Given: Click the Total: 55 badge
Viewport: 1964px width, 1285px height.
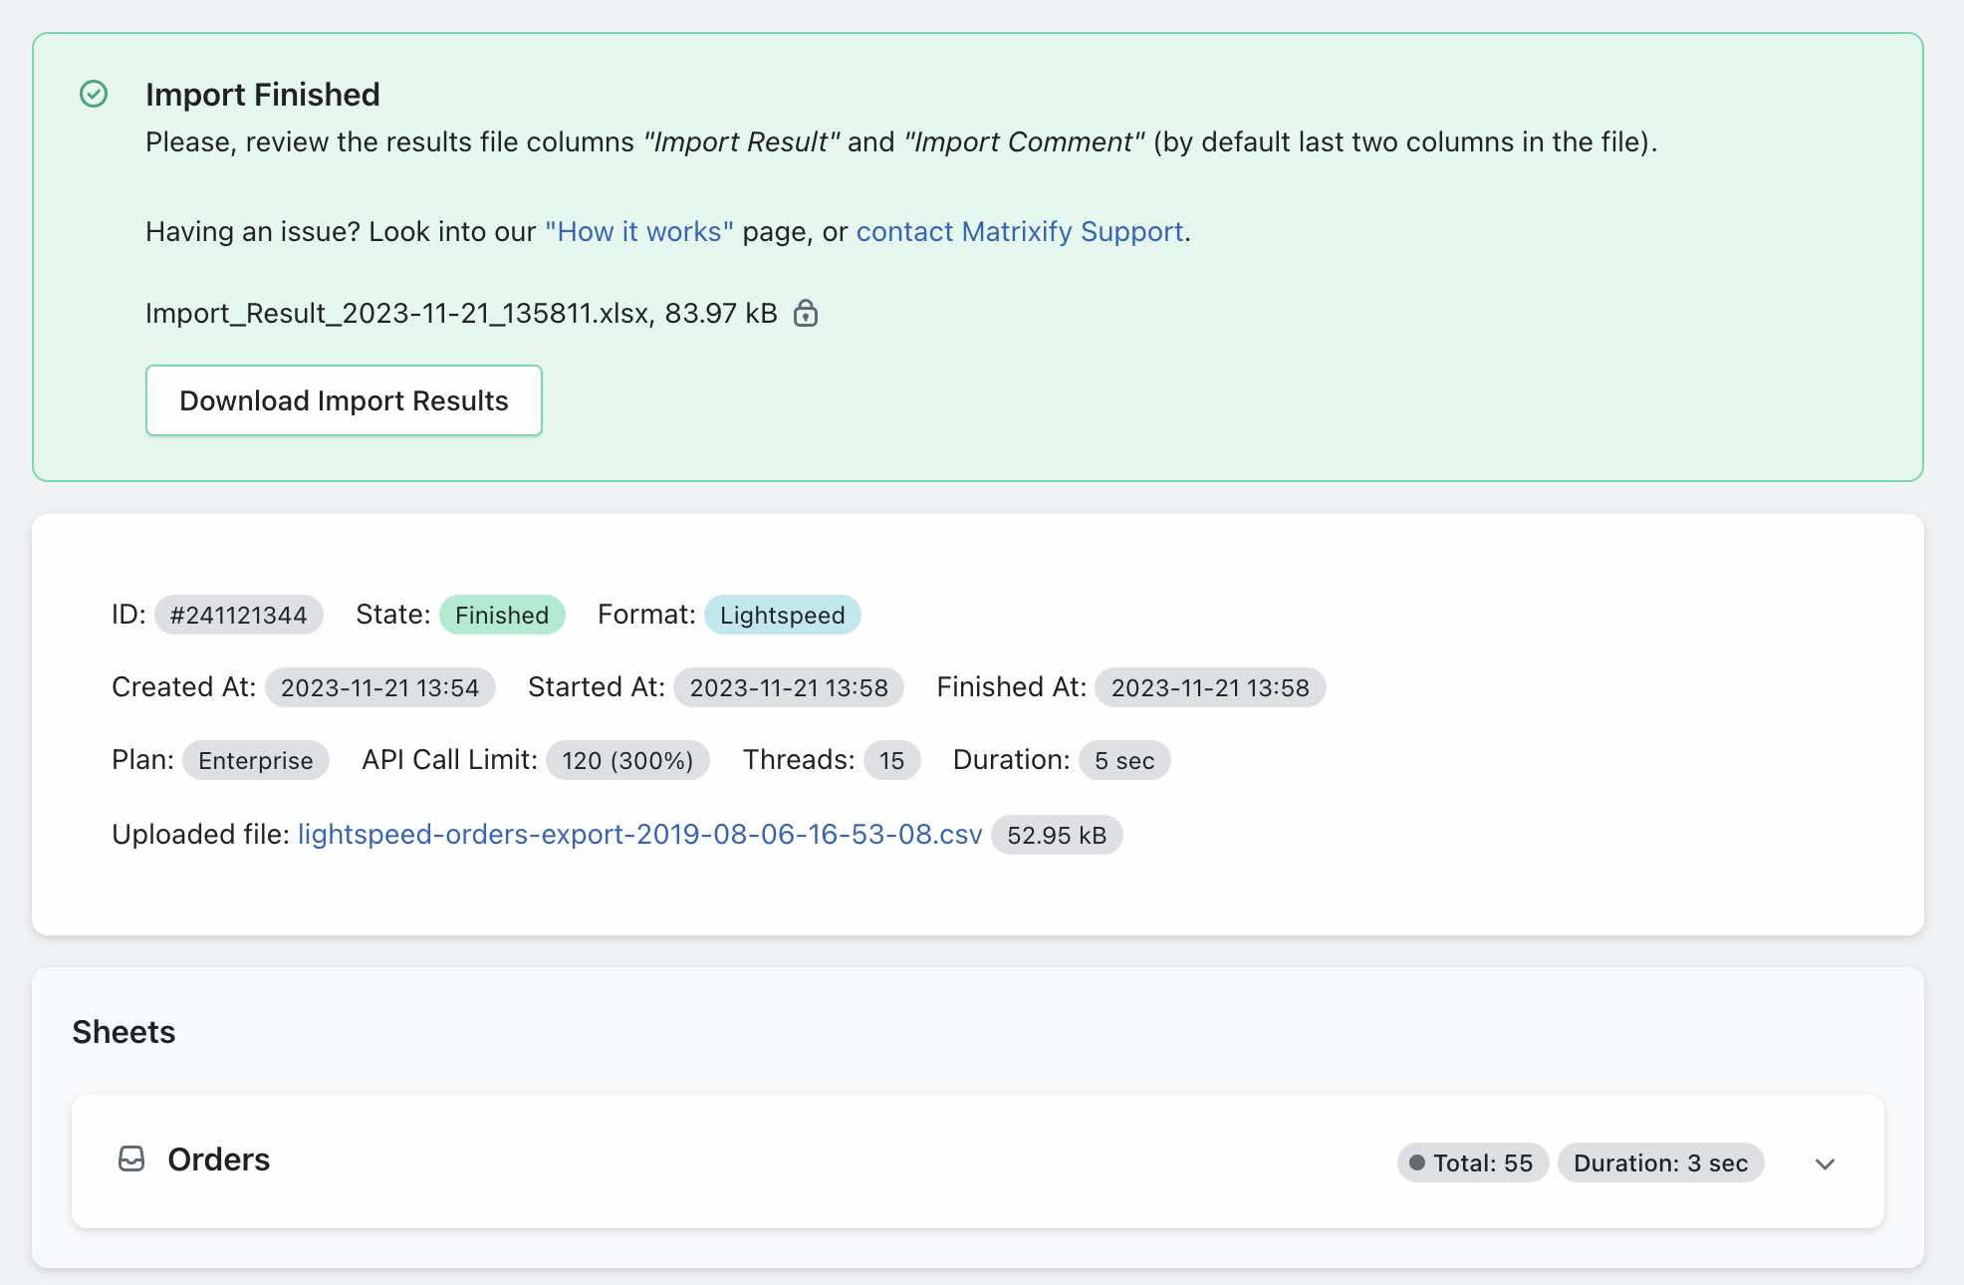Looking at the screenshot, I should point(1472,1162).
